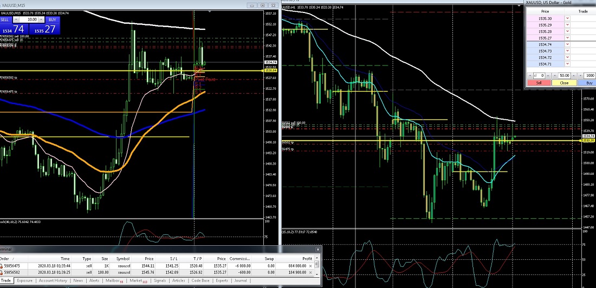Click the one-click SELL button on M15 chart

(x=5, y=19)
